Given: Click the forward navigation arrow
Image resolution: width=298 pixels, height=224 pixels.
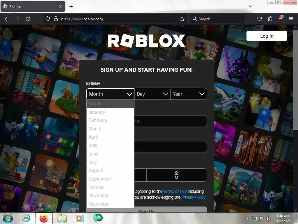Looking at the screenshot, I should [x=17, y=19].
